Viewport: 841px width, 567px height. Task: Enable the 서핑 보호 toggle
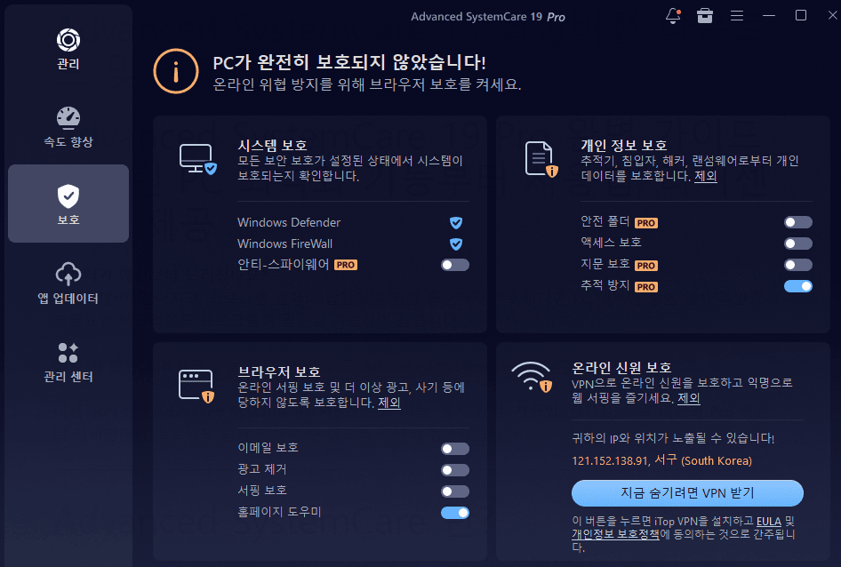[455, 491]
